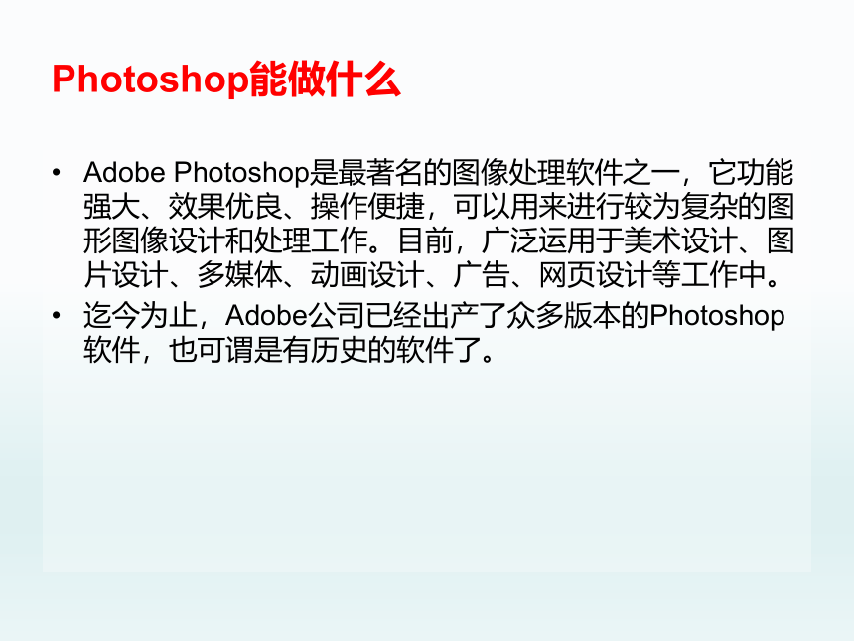Click "Adobe Photoshop" at first paragraph start
Image resolution: width=854 pixels, height=641 pixels.
click(x=196, y=173)
